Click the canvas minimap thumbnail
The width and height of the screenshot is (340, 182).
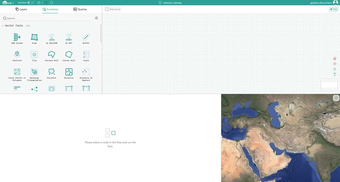coord(329,85)
